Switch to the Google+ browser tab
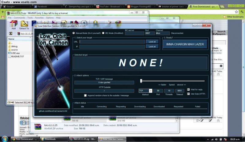The image size is (245, 142). pos(17,6)
